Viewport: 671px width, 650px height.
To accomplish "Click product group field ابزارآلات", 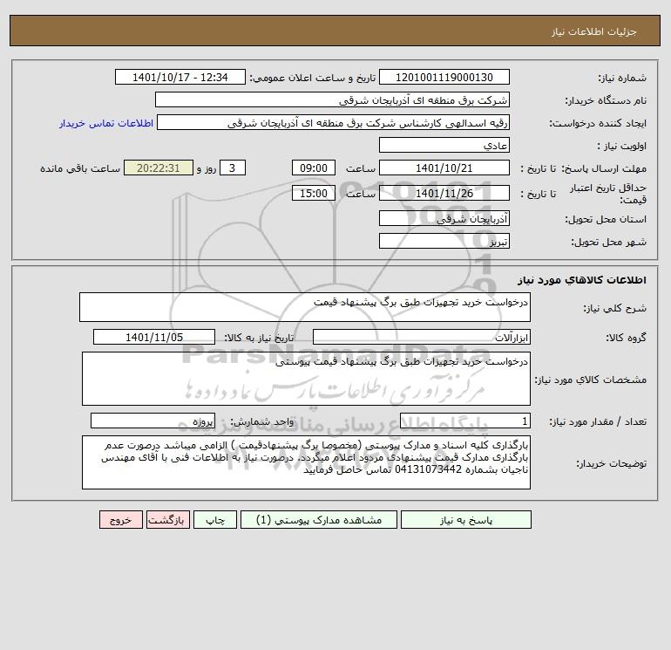I will pos(422,337).
